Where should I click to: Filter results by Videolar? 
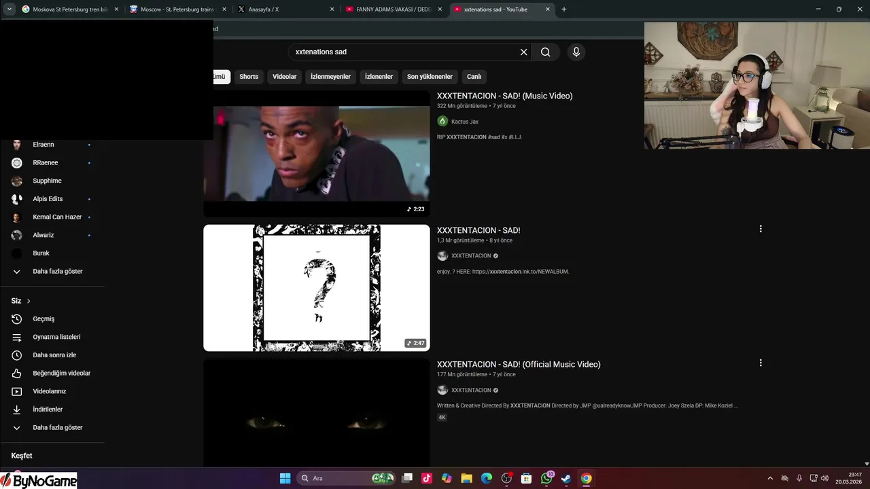pyautogui.click(x=285, y=77)
